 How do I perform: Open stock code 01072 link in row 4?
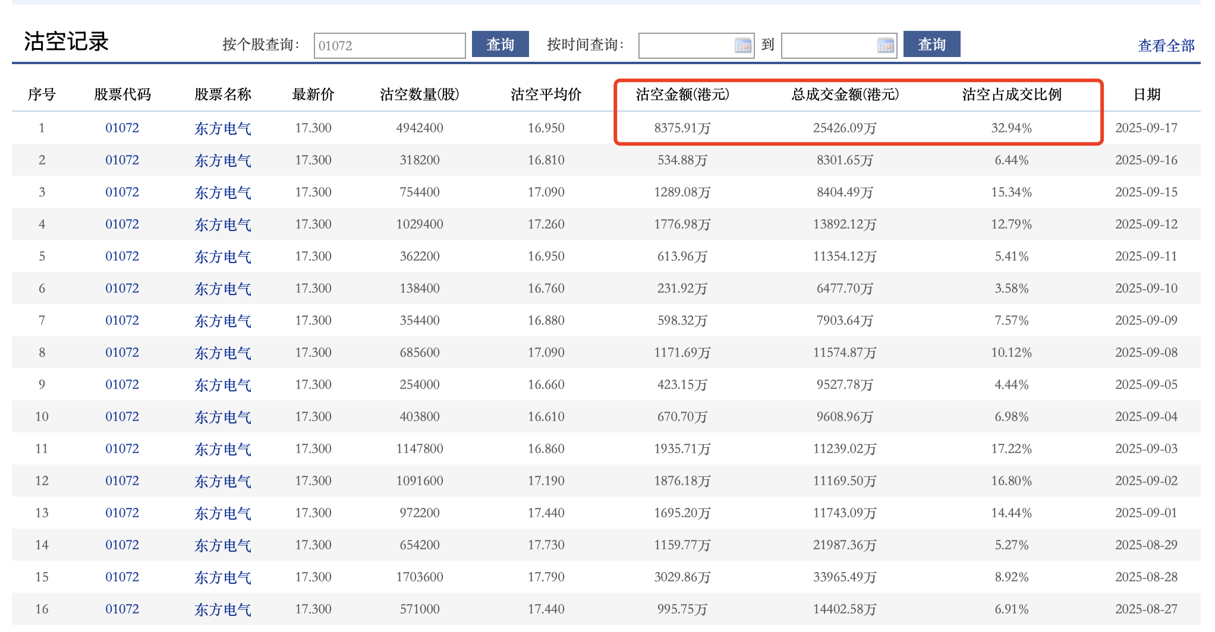point(122,224)
